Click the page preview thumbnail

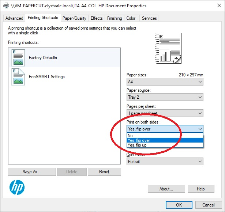point(168,48)
